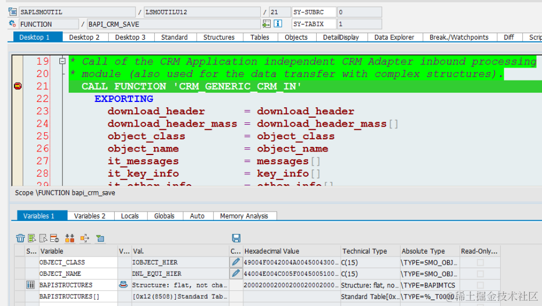The width and height of the screenshot is (542, 306).
Task: Click the DNL_EQUI_HIER value cell
Action: tap(180, 273)
